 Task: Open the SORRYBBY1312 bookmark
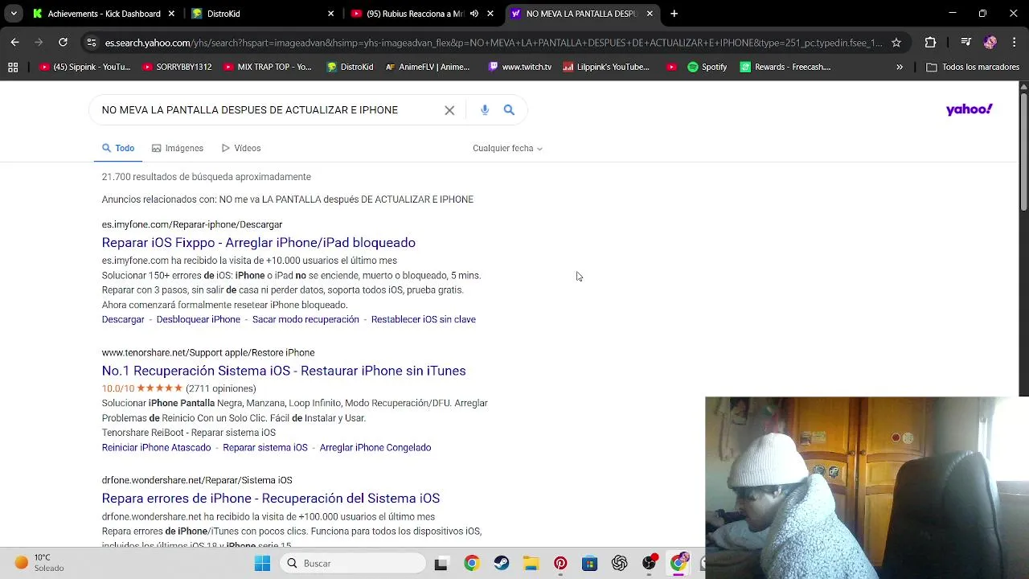pyautogui.click(x=177, y=67)
